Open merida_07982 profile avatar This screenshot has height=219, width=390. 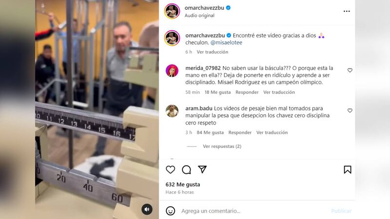(172, 71)
